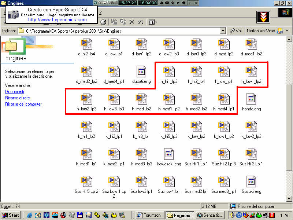Launch Internet Explorer from quick launch

click(29, 215)
